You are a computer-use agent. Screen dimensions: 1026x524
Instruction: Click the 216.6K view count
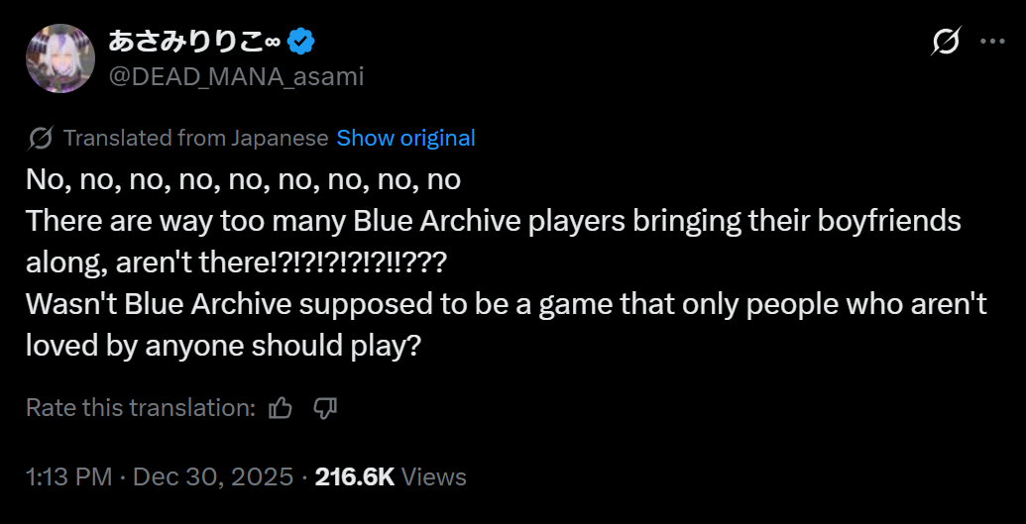click(x=354, y=476)
